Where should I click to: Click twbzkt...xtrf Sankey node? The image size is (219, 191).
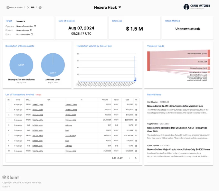point(209,62)
